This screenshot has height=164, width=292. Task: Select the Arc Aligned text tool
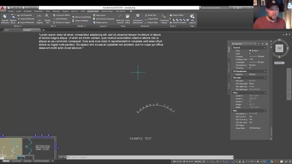click(x=39, y=19)
